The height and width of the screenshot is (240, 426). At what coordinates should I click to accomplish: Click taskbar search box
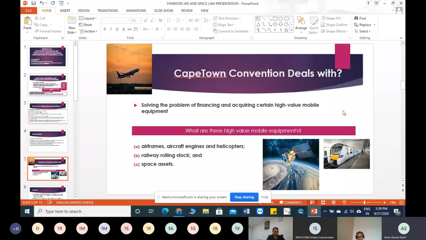point(82,212)
